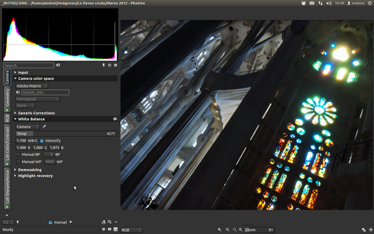Click the speech bubble icon in the status bar
This screenshot has width=374, height=234.
point(110,230)
